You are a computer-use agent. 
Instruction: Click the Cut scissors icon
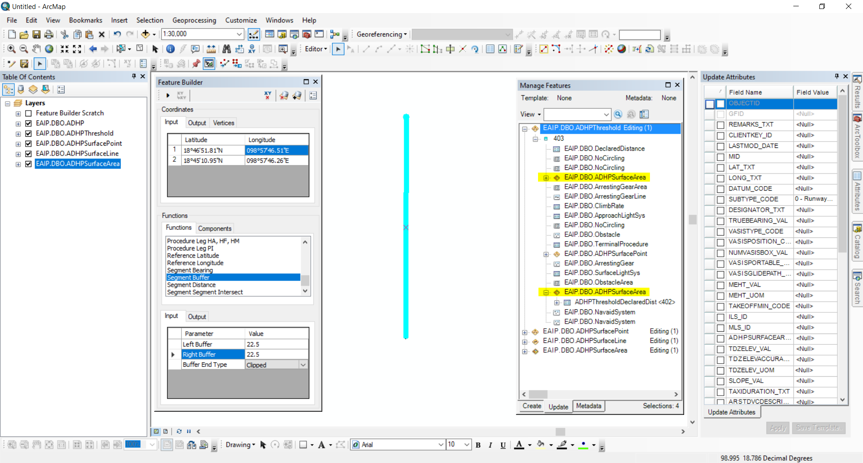pyautogui.click(x=65, y=34)
